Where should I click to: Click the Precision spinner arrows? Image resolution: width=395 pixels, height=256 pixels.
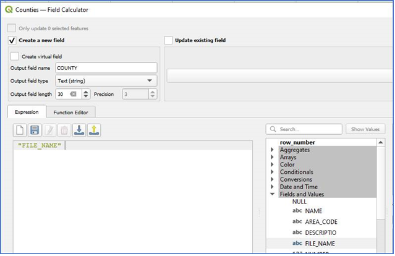pos(153,94)
